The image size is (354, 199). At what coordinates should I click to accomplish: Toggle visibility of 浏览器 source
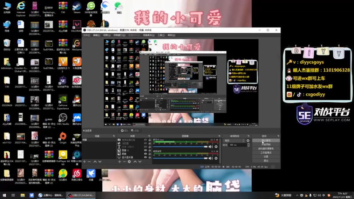click(x=146, y=143)
